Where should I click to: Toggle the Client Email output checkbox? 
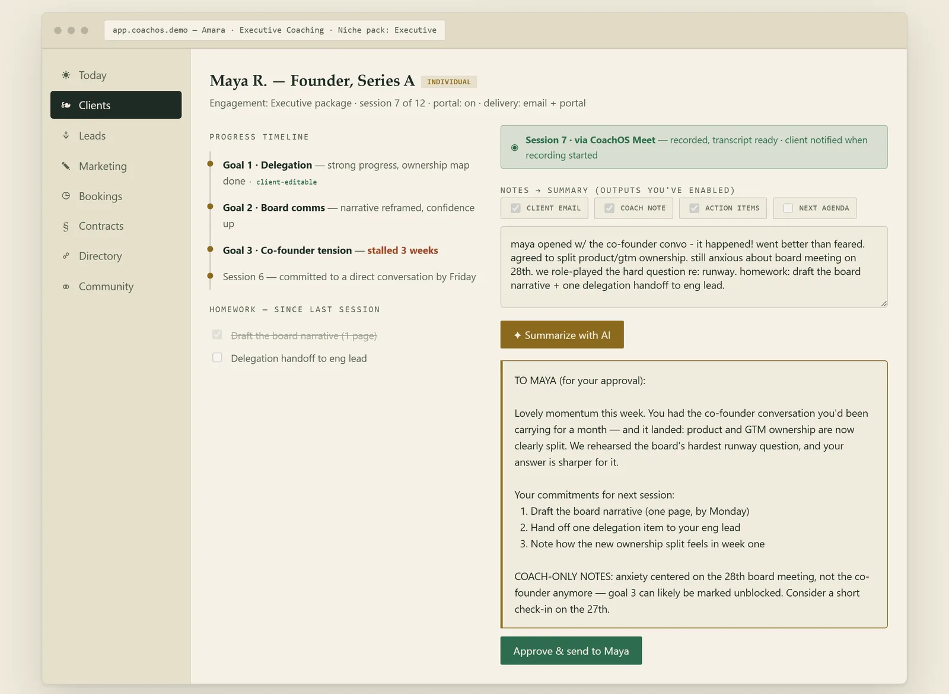pyautogui.click(x=515, y=208)
